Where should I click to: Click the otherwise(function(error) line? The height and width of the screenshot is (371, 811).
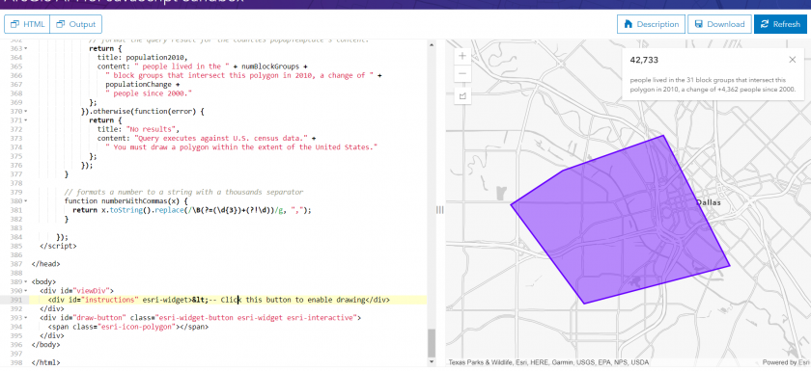pos(143,112)
